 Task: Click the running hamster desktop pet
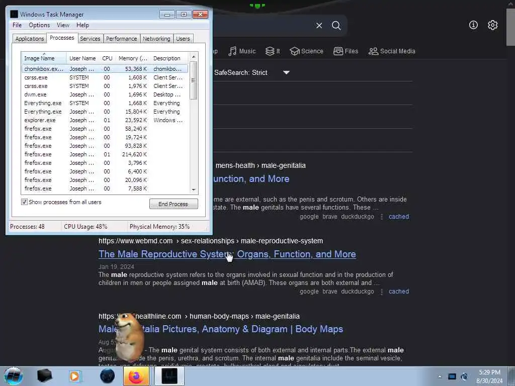tap(128, 336)
